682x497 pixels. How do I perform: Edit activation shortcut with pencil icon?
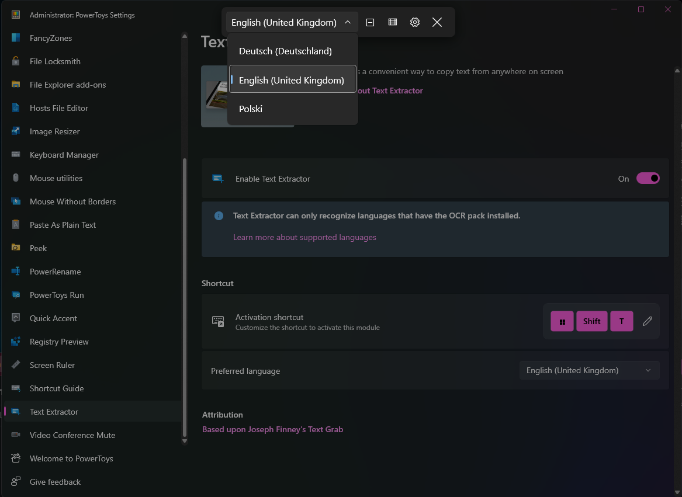(647, 321)
